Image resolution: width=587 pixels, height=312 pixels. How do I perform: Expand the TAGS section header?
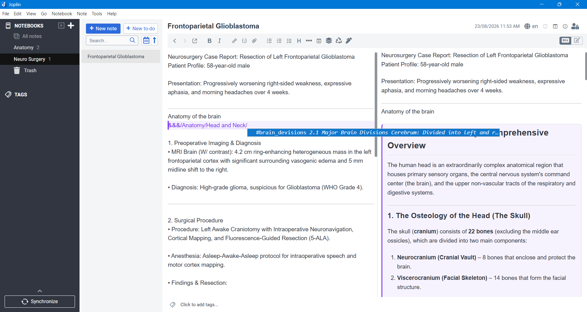point(20,95)
